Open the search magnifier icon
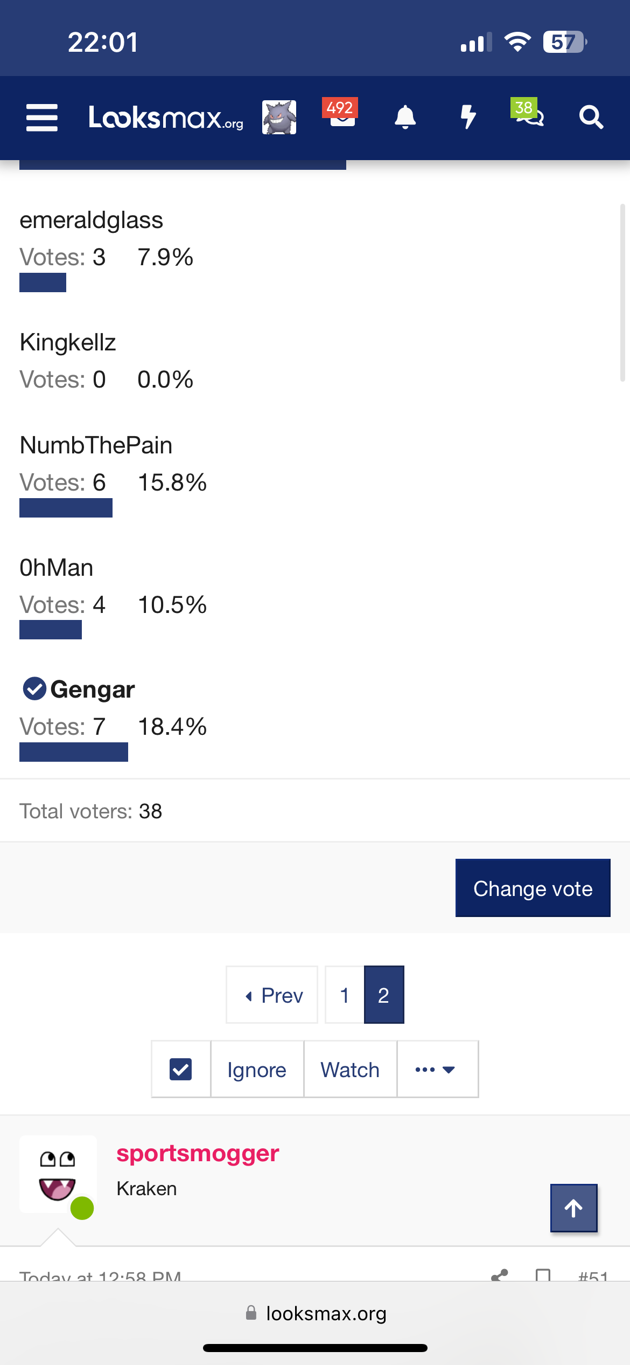Screen dimensions: 630x1365 591,117
